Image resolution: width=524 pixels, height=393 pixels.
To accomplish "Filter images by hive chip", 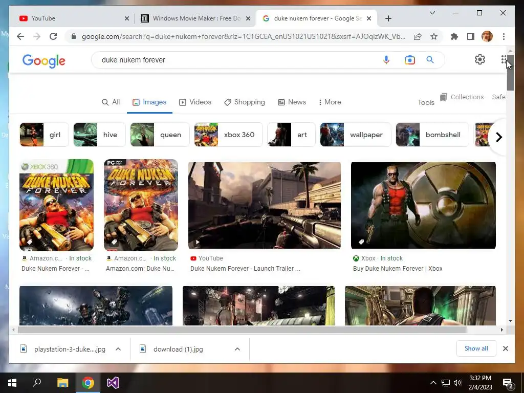I will [x=99, y=135].
